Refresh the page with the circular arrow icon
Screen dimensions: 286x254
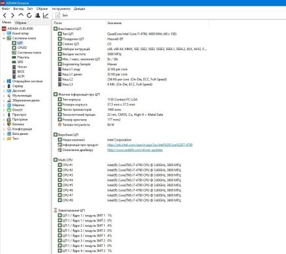(29, 15)
